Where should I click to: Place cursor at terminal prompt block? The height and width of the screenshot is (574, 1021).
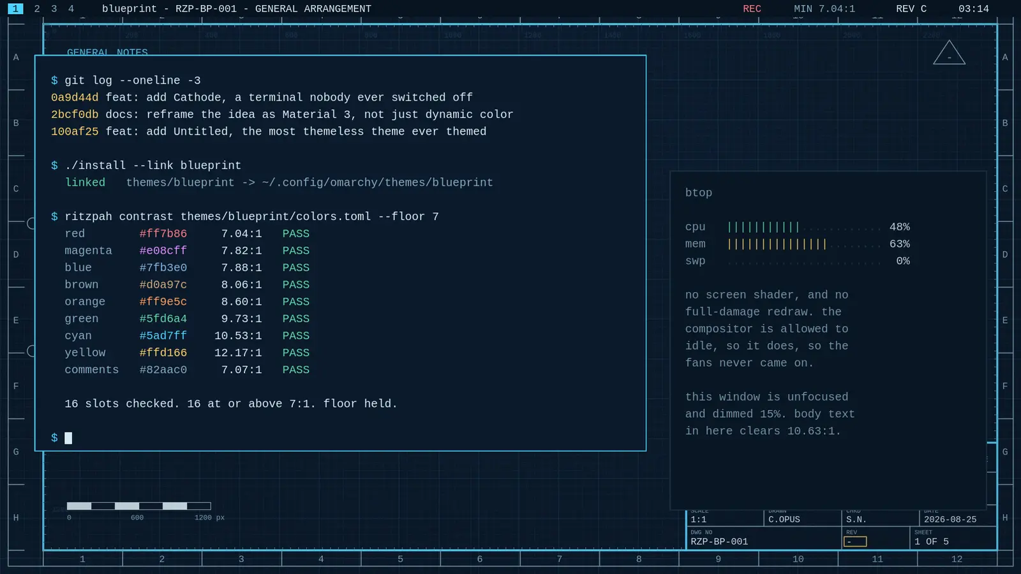(x=68, y=438)
